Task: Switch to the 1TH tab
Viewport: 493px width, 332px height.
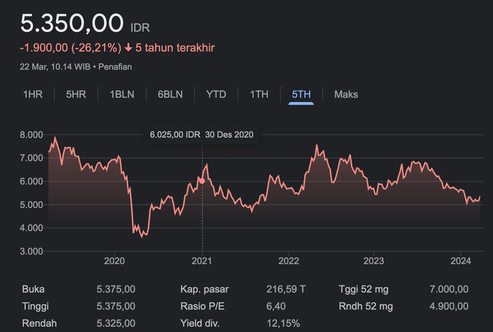Action: click(x=259, y=94)
